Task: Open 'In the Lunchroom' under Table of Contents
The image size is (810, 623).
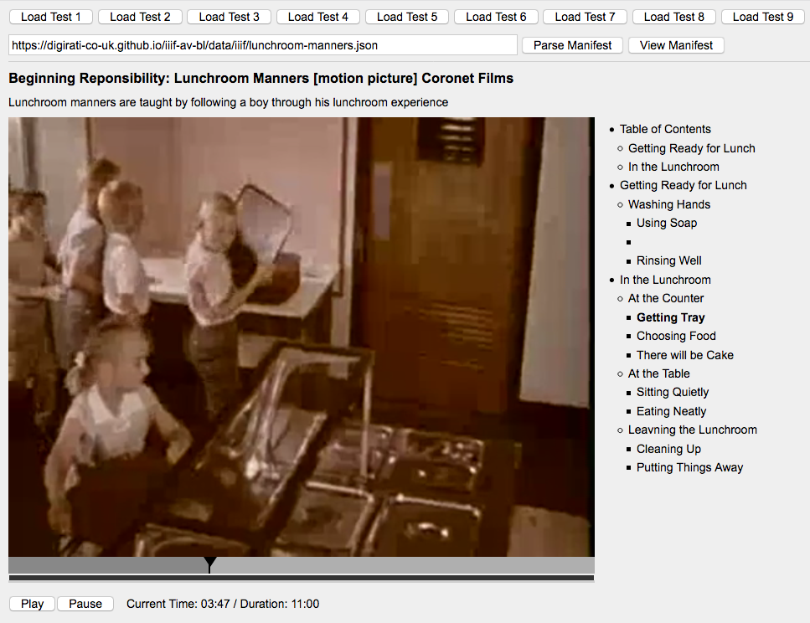Action: 673,167
